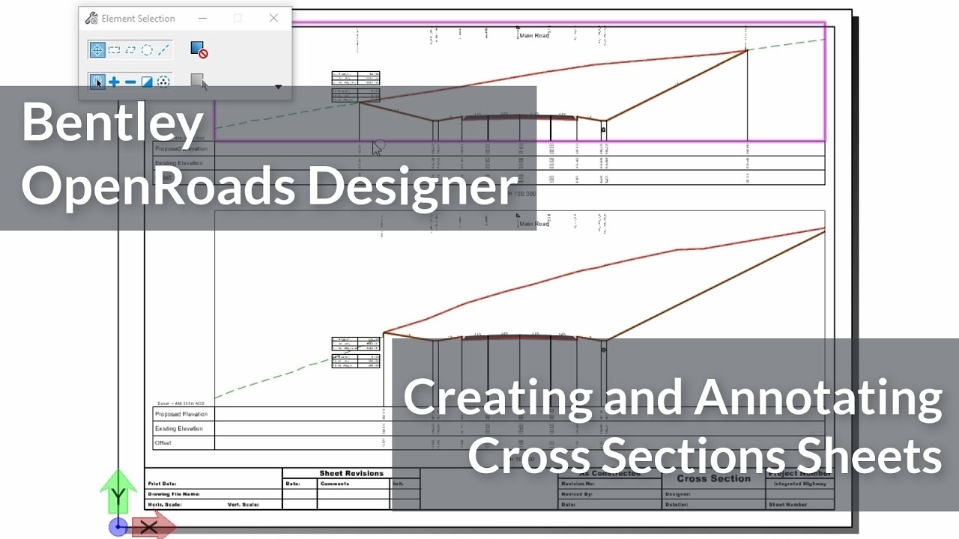
Task: Select the Individual selection method icon
Action: (97, 50)
